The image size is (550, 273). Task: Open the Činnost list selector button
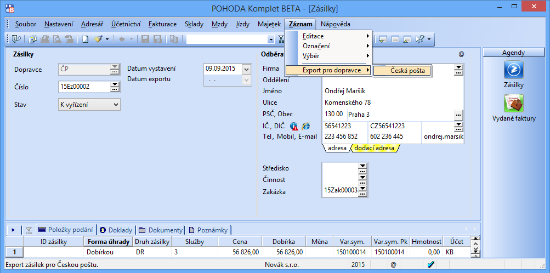click(x=362, y=179)
